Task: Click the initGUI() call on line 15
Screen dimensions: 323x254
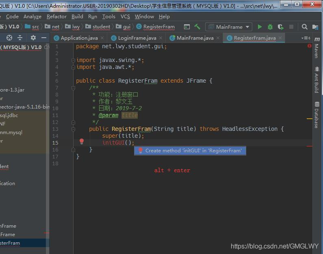Action: point(118,143)
